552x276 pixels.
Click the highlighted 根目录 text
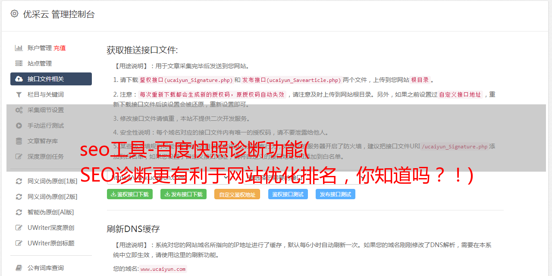click(420, 80)
